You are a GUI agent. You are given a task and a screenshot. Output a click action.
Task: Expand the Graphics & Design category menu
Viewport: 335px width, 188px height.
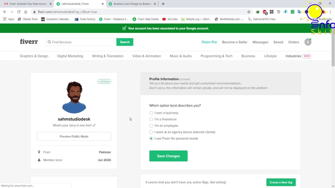pos(34,56)
